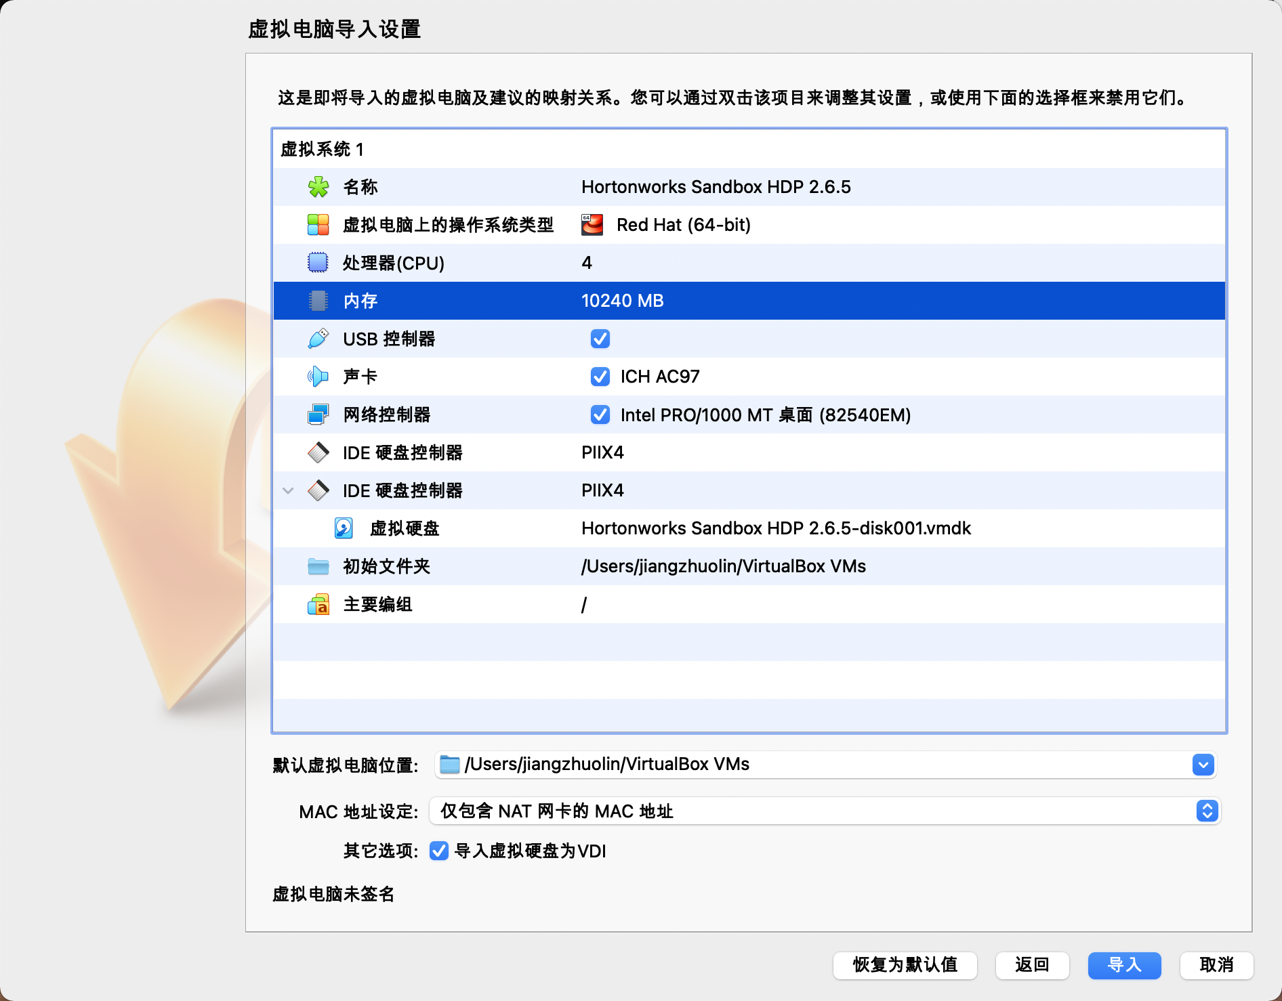
Task: Click the green star icon beside 名称
Action: click(318, 187)
